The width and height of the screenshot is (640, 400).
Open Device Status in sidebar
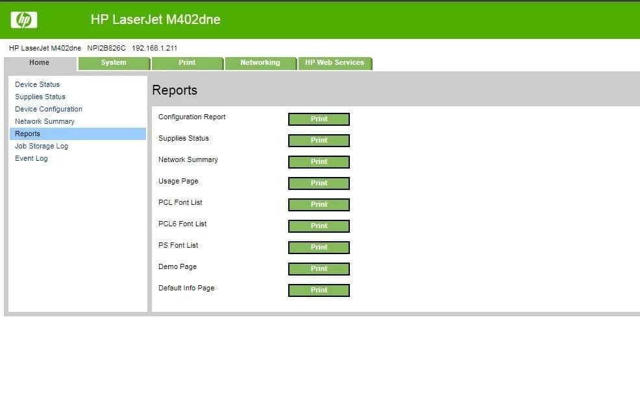pos(37,84)
